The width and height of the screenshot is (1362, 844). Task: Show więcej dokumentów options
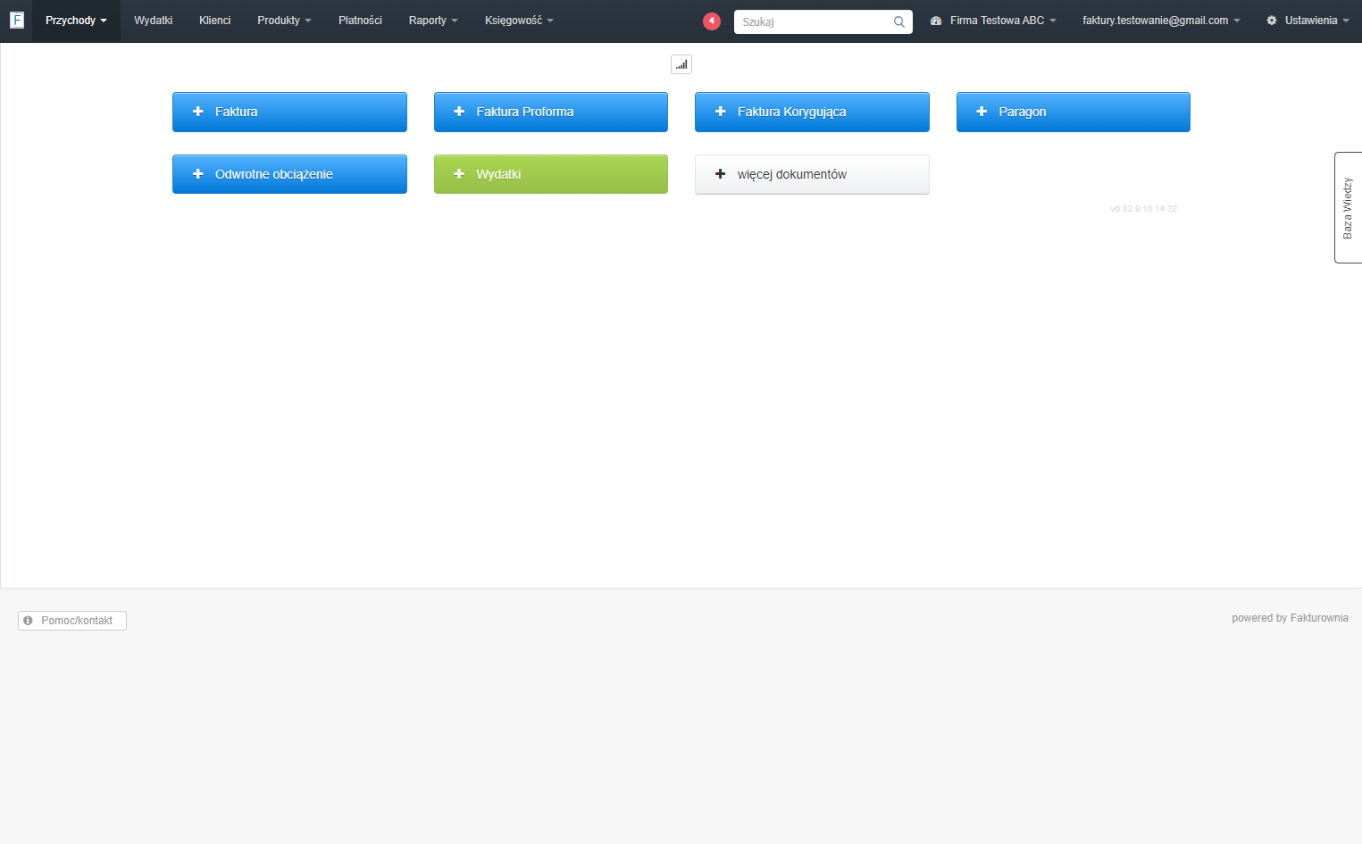click(812, 174)
